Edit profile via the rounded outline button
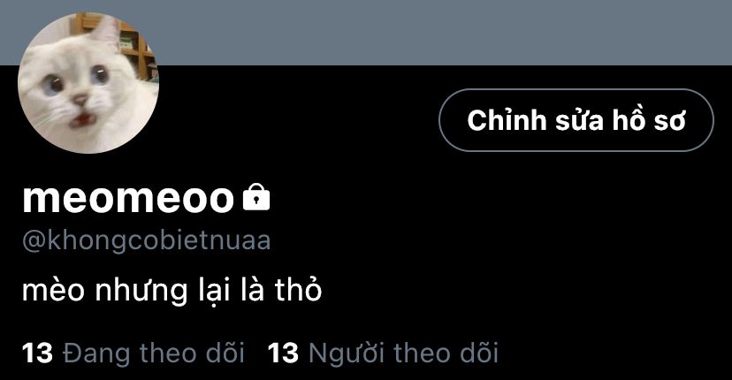The image size is (732, 380). (576, 120)
